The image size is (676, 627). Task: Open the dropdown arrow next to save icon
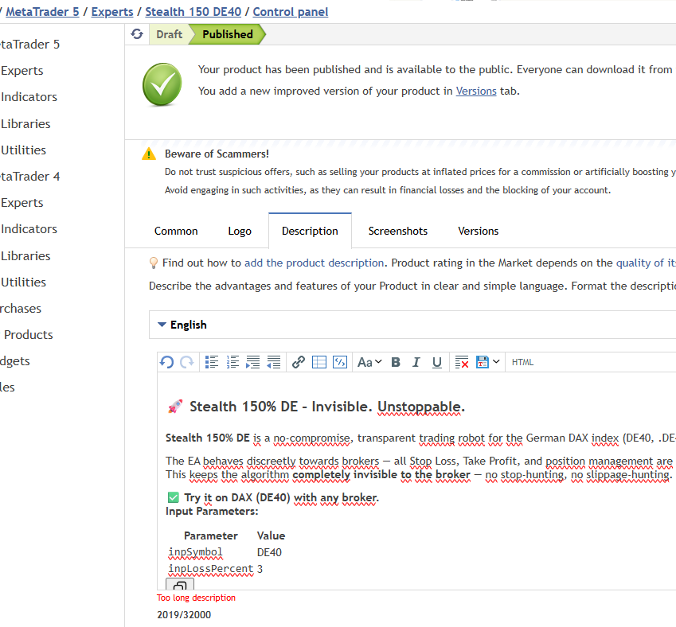(496, 361)
